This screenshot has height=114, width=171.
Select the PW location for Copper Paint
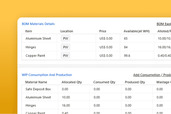65,56
